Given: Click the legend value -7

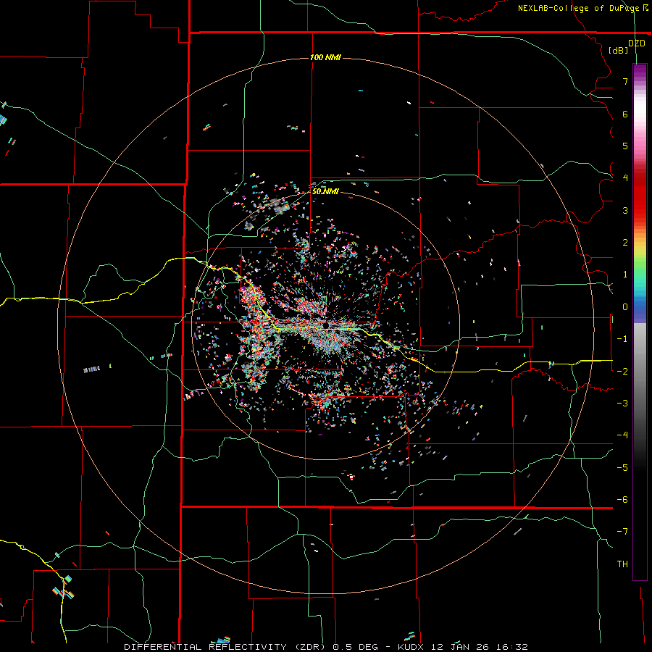Looking at the screenshot, I should tap(622, 532).
